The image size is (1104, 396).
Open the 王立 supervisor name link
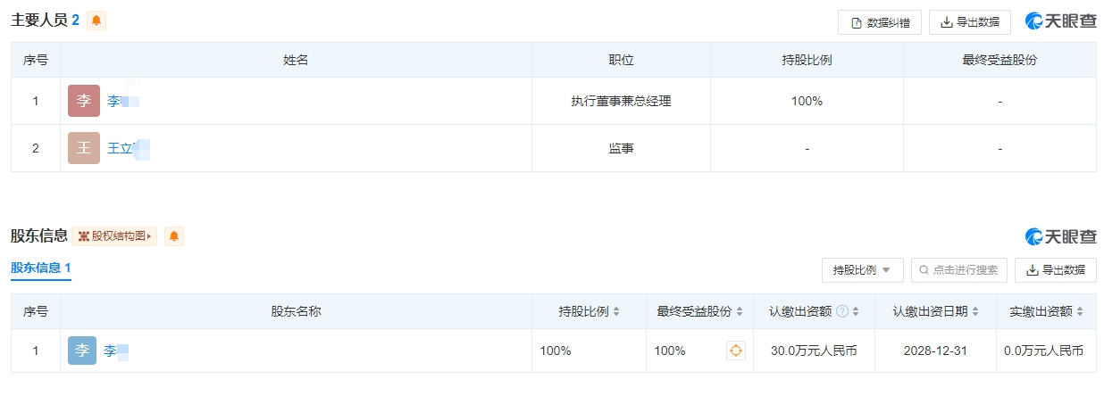121,148
